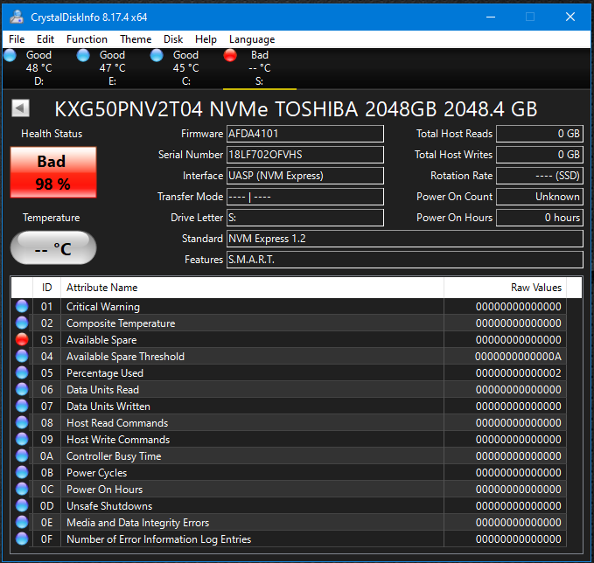Click the Attribute Name column header
Screen dimensions: 594x563
[252, 288]
